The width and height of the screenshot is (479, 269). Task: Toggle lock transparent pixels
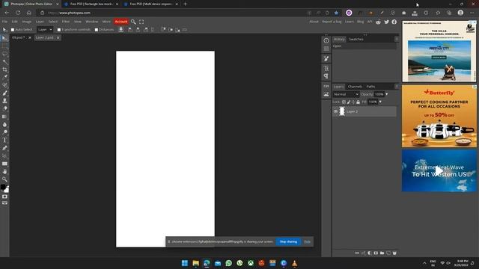pyautogui.click(x=344, y=102)
